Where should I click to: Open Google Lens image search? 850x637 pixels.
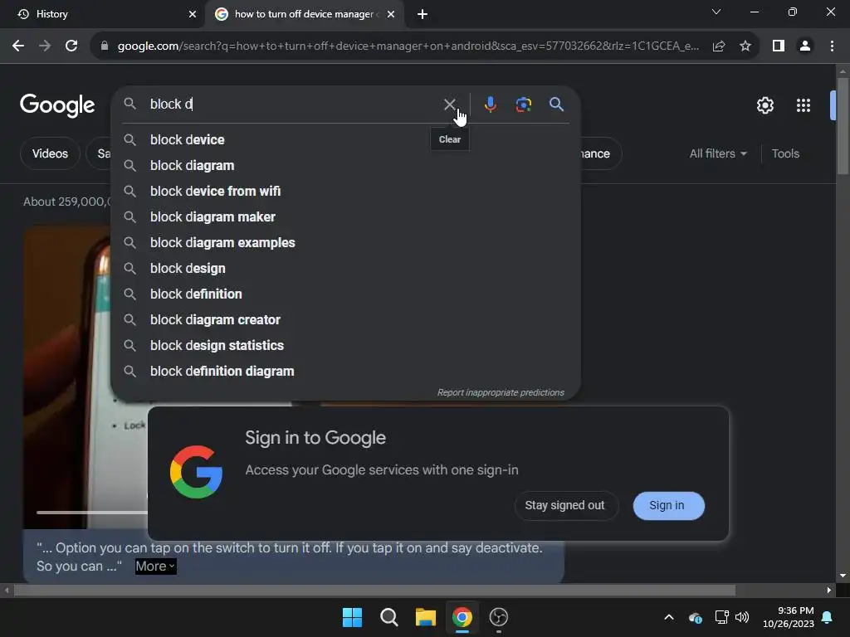(x=523, y=104)
